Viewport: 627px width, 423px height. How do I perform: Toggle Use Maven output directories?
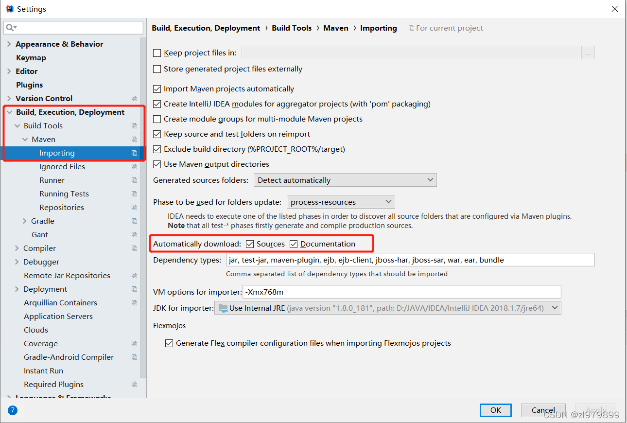[x=157, y=164]
